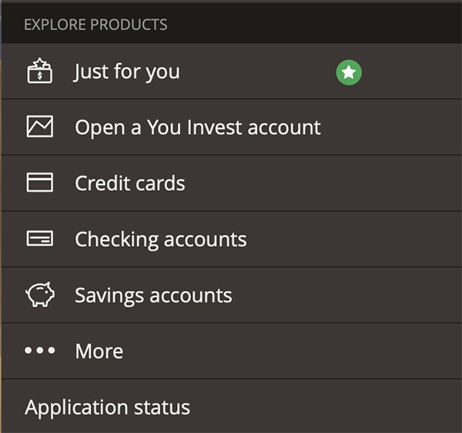Open Just for you offers
462x433 pixels.
127,72
